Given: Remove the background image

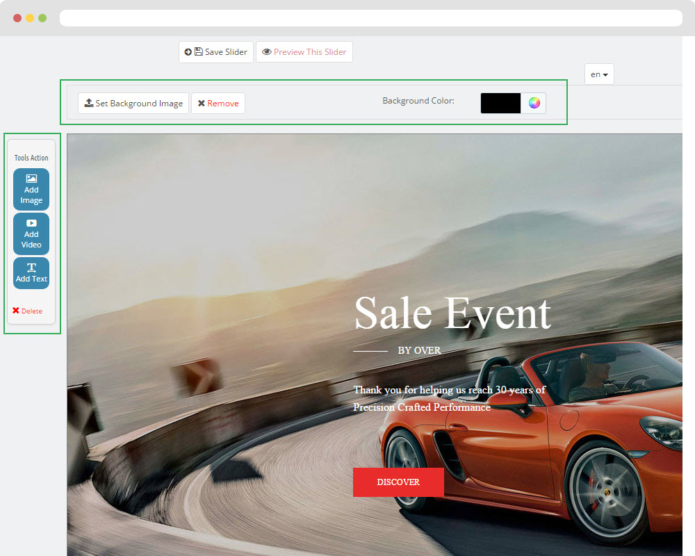Looking at the screenshot, I should [x=218, y=104].
